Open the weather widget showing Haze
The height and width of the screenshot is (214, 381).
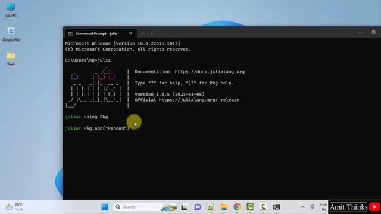pos(14,207)
